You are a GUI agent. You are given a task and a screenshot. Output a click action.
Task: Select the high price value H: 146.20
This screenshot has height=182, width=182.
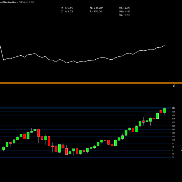96,8
